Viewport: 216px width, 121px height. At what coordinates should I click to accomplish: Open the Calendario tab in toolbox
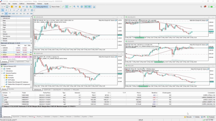(47, 117)
